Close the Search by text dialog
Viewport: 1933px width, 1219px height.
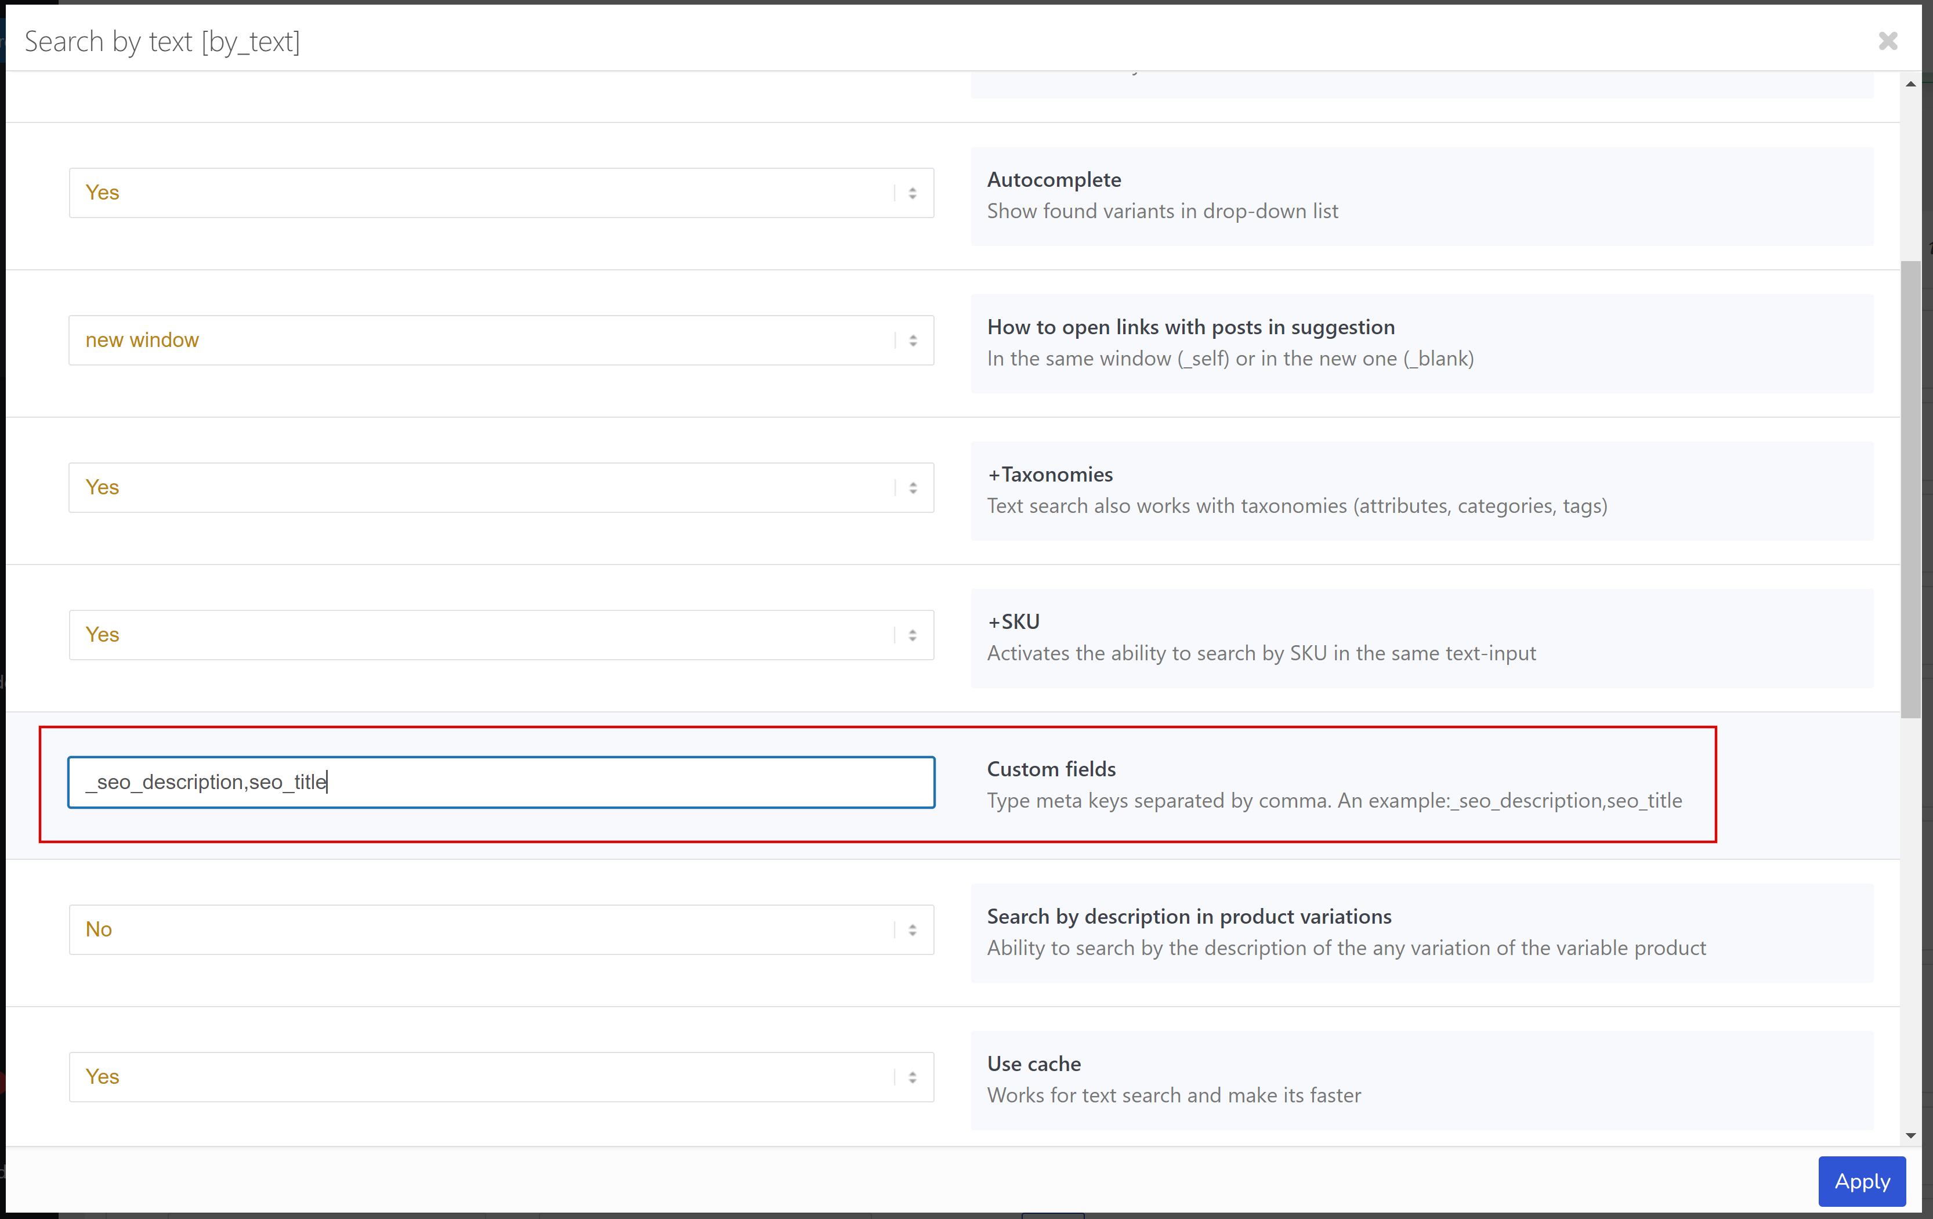(1887, 40)
